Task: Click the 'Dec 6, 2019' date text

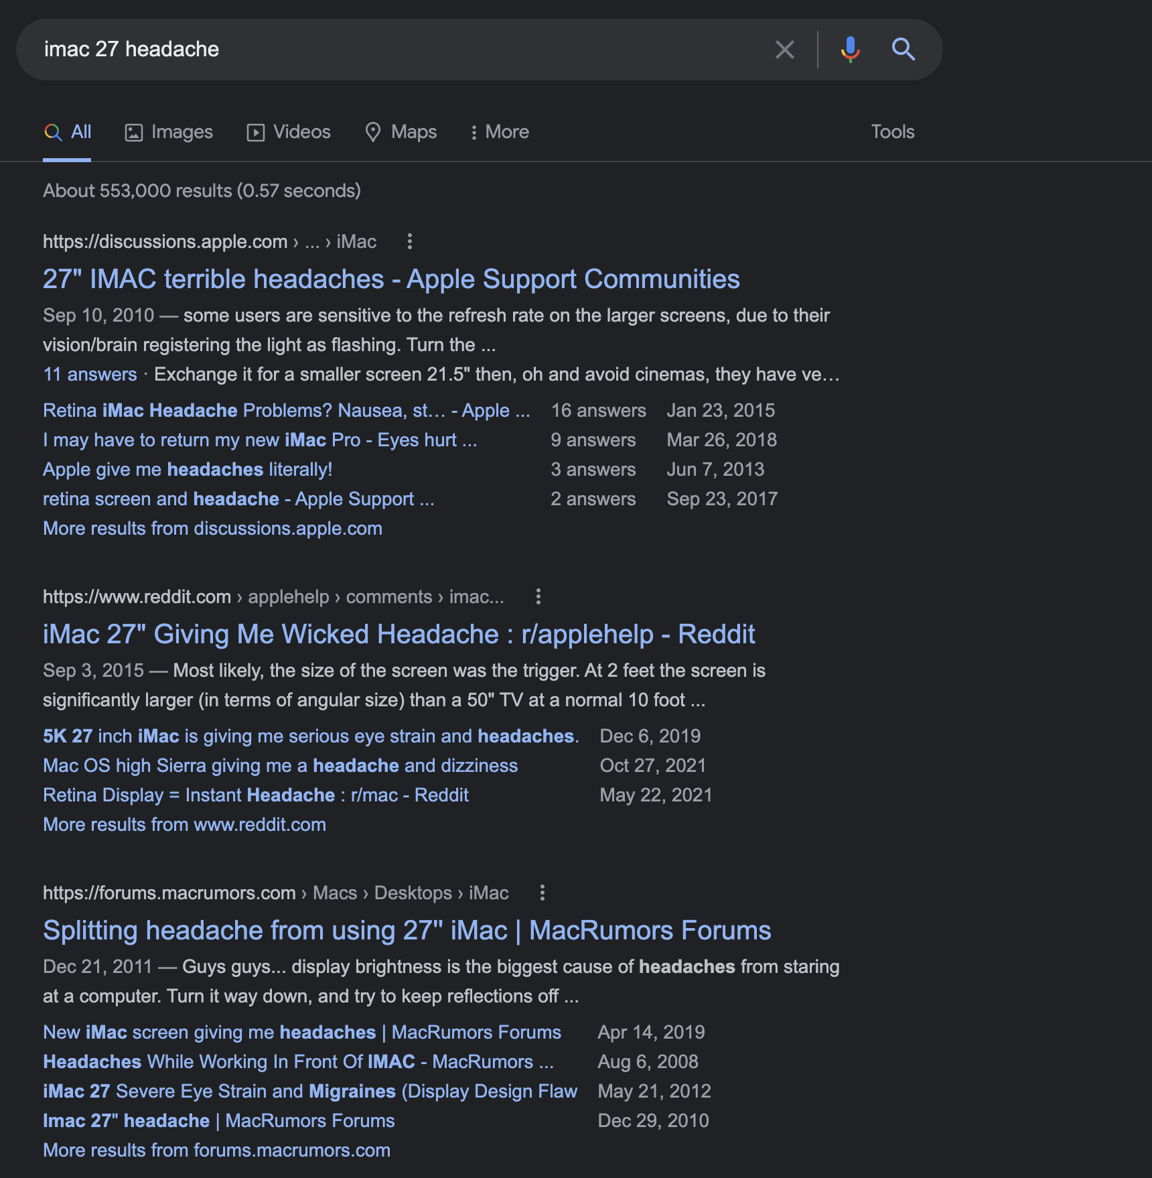Action: point(650,736)
